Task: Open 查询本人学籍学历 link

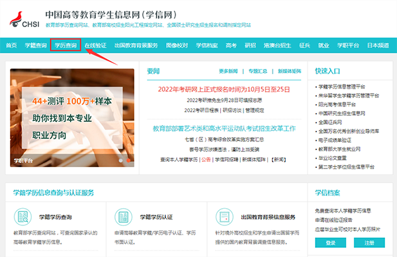Action: tap(179, 160)
